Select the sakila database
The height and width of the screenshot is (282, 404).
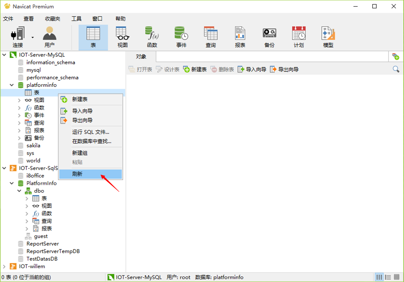(x=33, y=145)
